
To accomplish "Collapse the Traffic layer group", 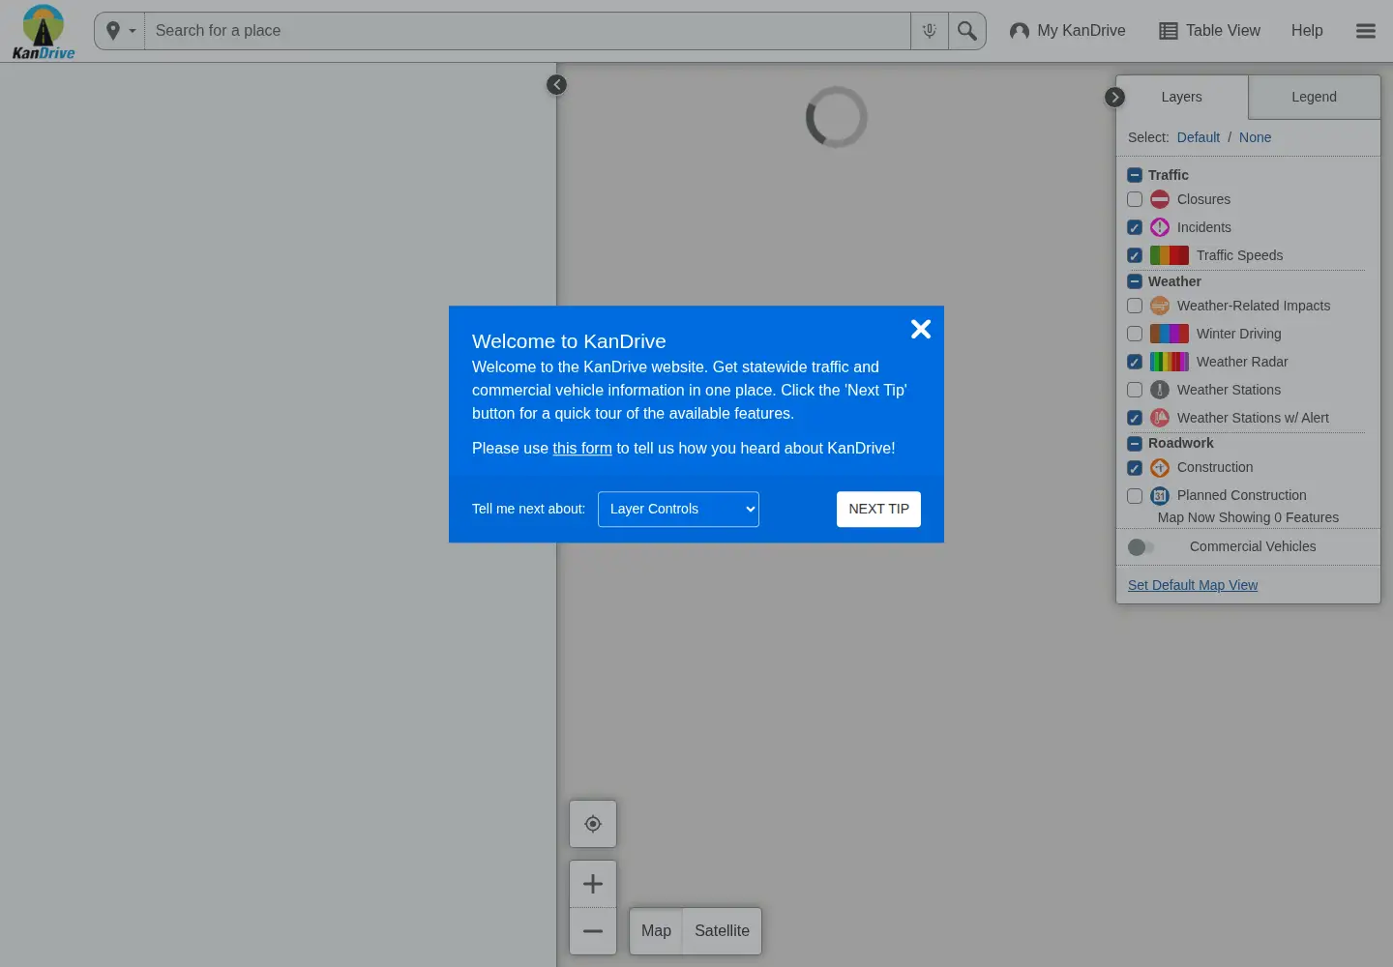I will (1135, 175).
